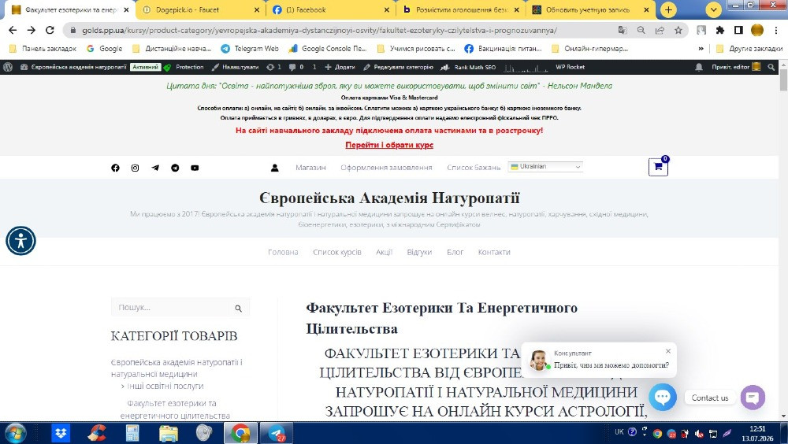This screenshot has height=444, width=788.
Task: Click the WordPress logo in admin bar
Action: click(x=8, y=67)
